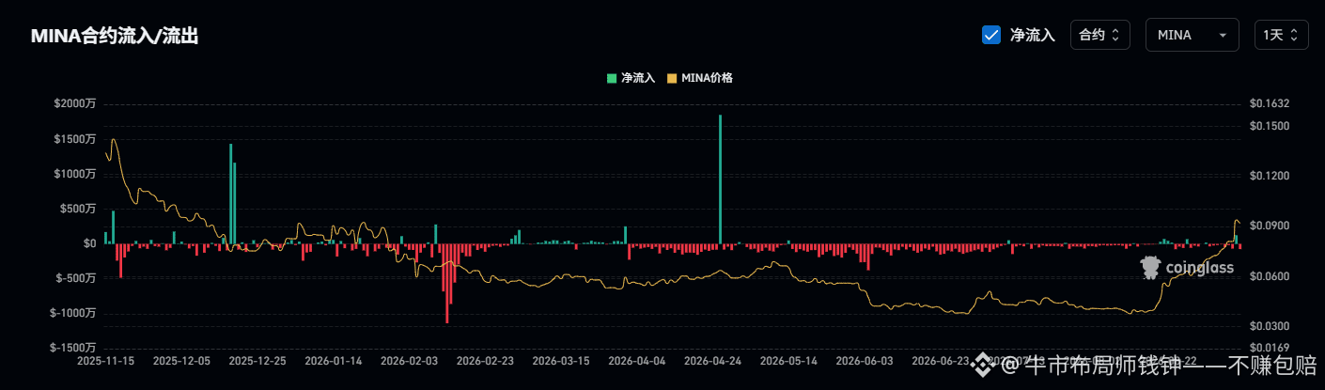
Task: Open the 合约 type dropdown
Action: point(1099,35)
